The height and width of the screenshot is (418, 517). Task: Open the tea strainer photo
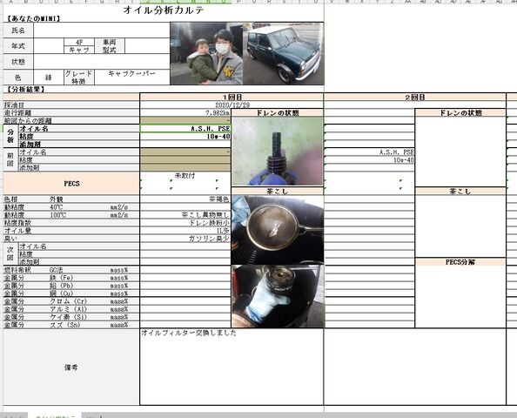click(x=278, y=229)
